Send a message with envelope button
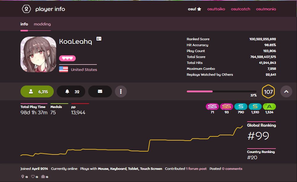The width and height of the screenshot is (297, 182). point(100,92)
